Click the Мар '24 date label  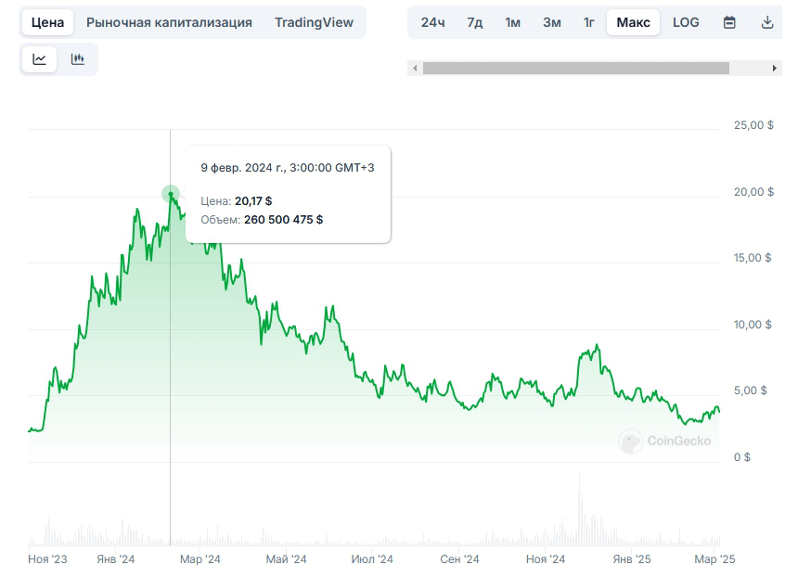click(200, 559)
